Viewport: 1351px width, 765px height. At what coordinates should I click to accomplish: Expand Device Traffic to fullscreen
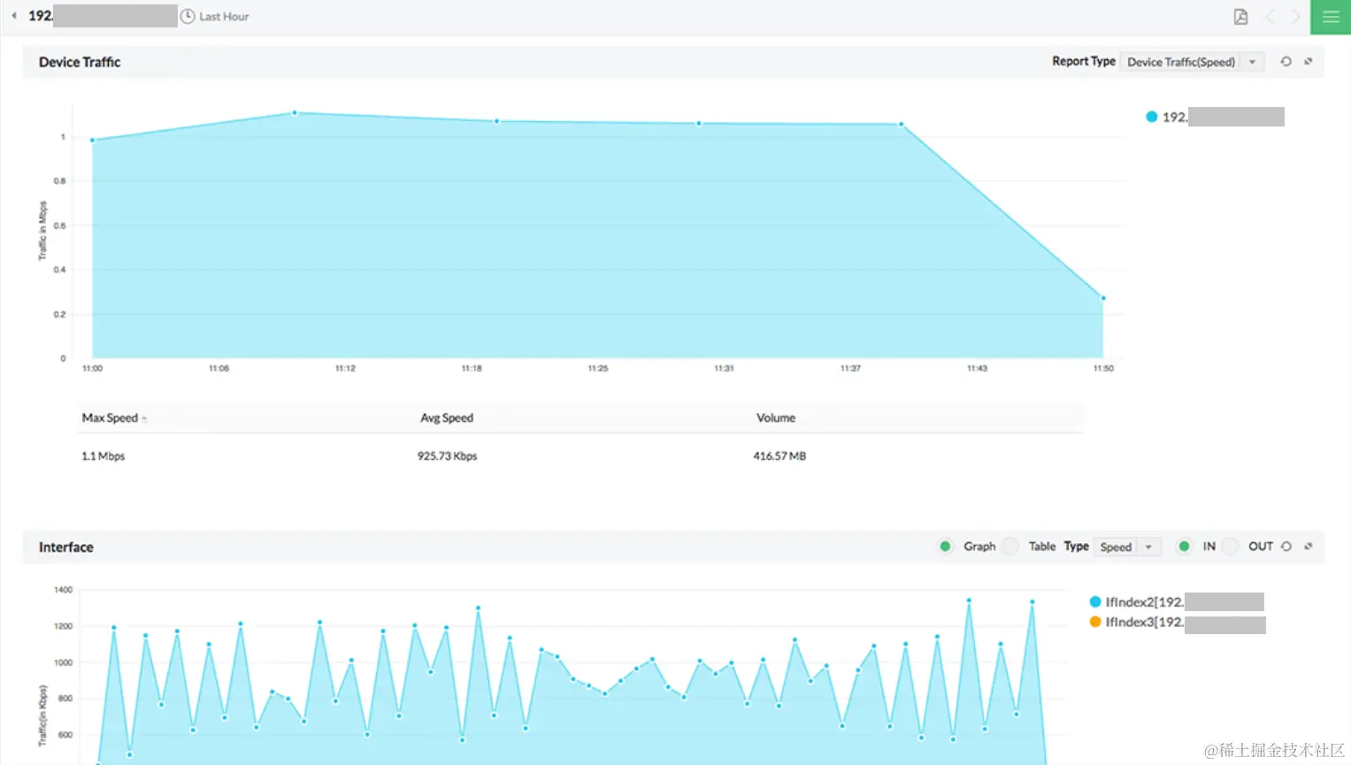tap(1308, 62)
